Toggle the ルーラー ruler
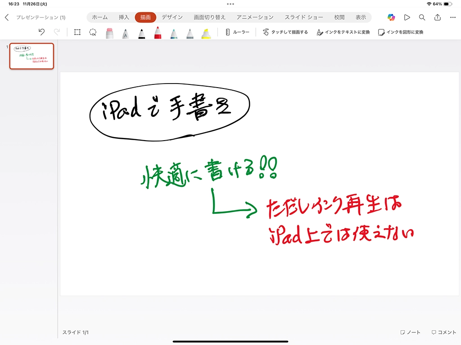The image size is (461, 345). (x=237, y=32)
